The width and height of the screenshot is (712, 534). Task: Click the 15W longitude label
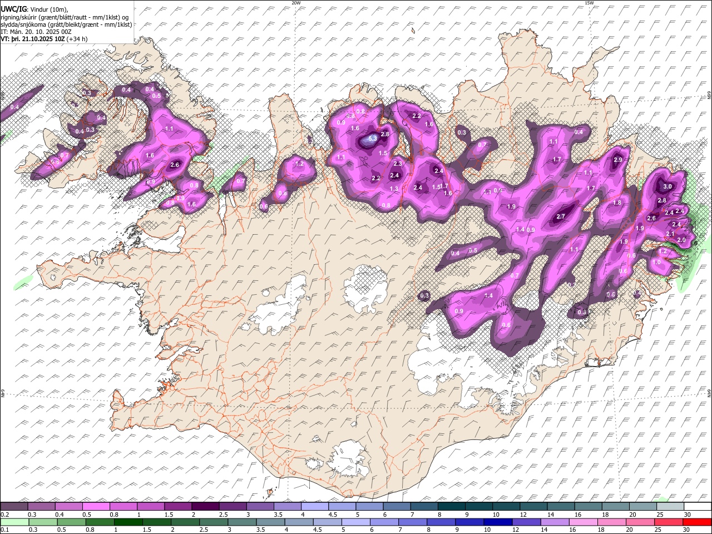click(589, 3)
